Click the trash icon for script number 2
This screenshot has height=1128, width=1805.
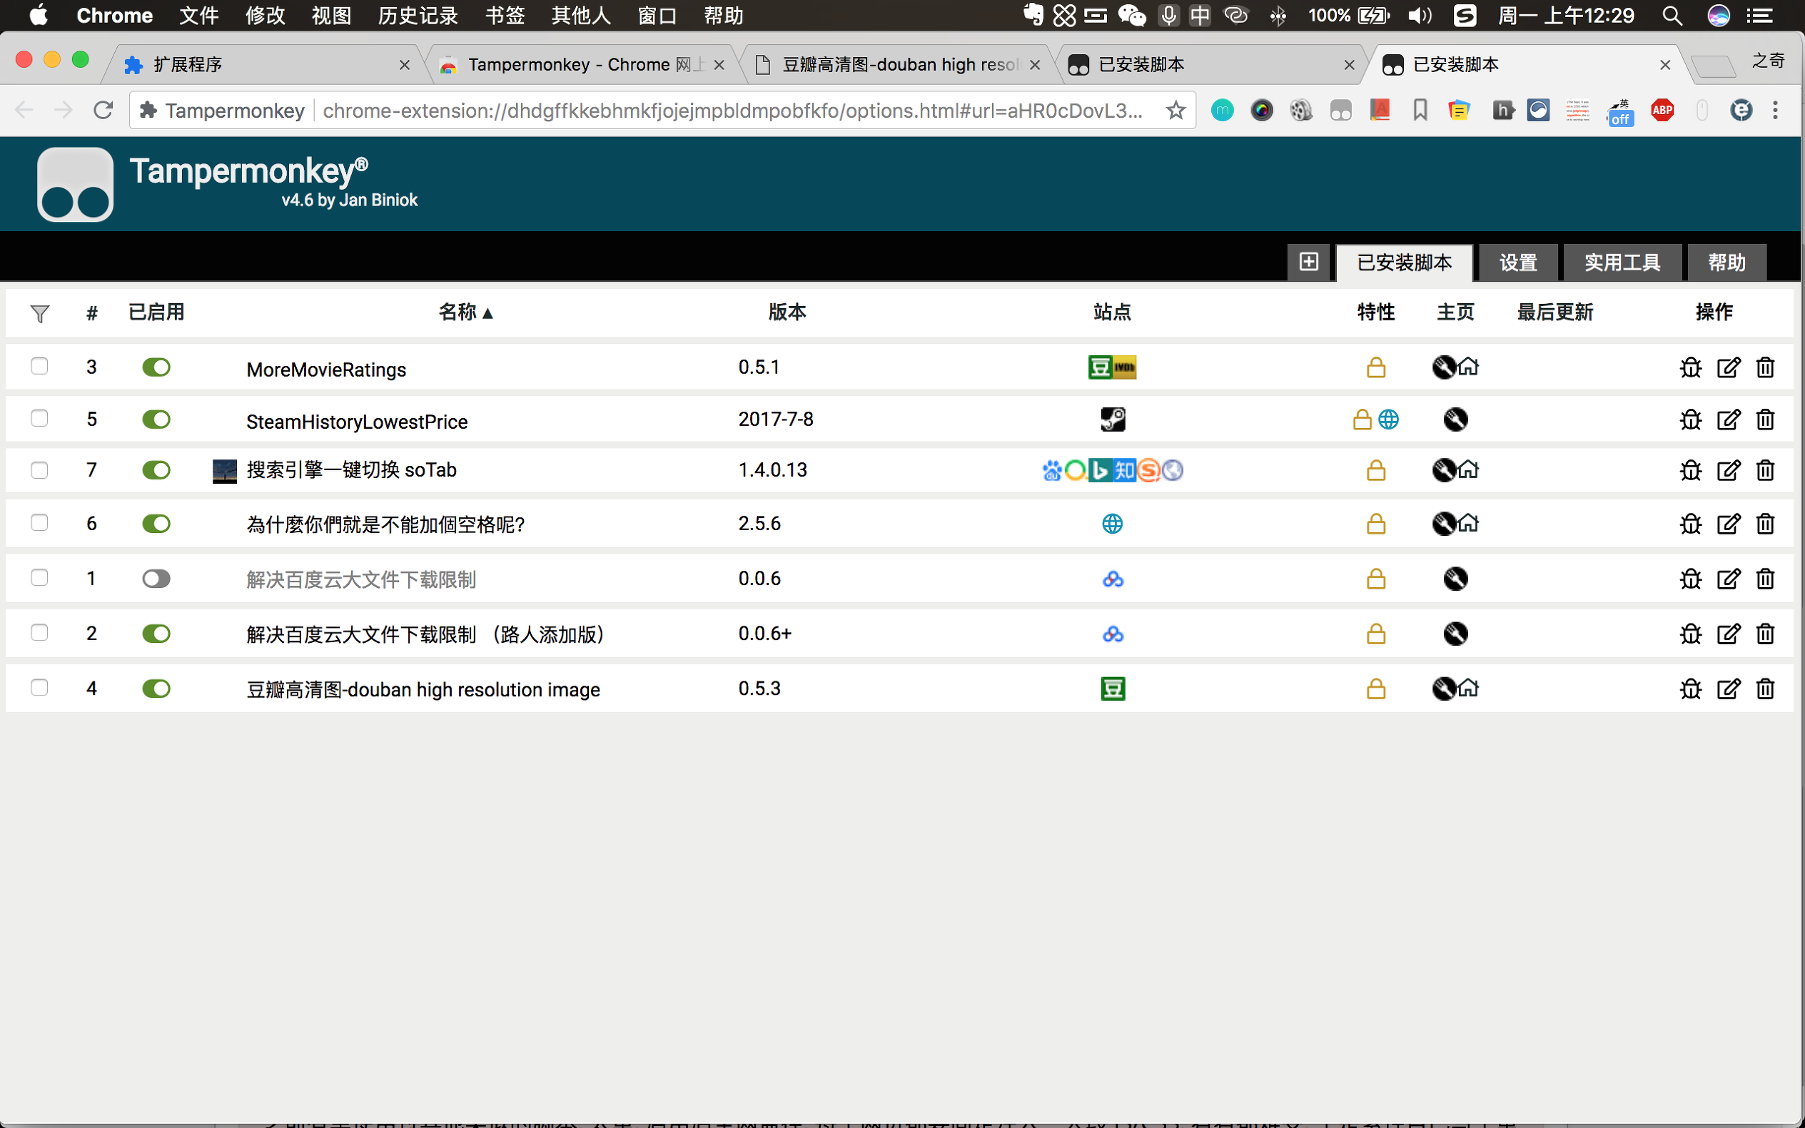(1765, 634)
